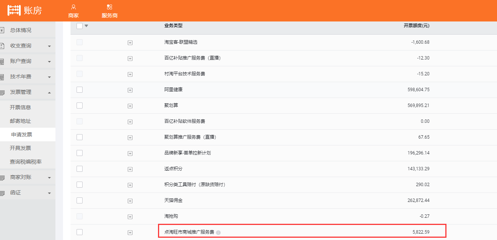Image resolution: width=497 pixels, height=240 pixels.
Task: Click the 账户查询 sidebar icon
Action: tap(2, 61)
